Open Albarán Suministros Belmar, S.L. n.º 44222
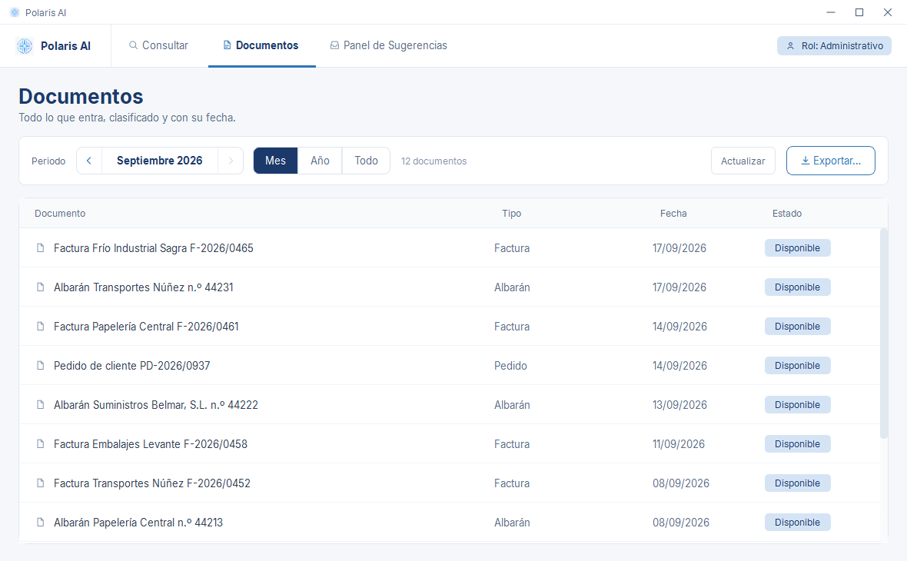 [155, 405]
